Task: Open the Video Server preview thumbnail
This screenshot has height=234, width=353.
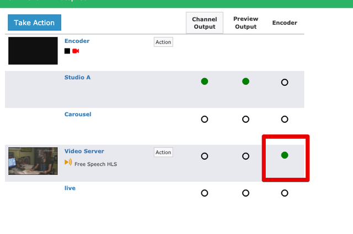Action: [33, 161]
